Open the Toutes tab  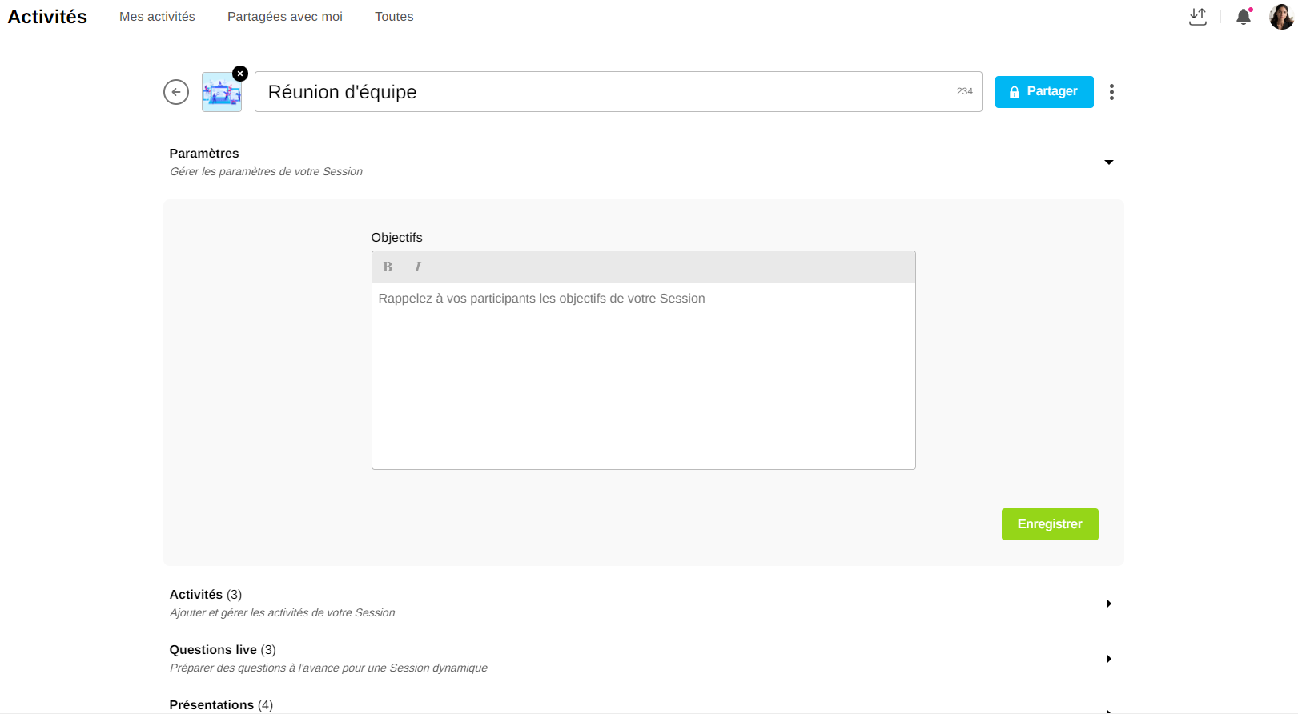[394, 17]
